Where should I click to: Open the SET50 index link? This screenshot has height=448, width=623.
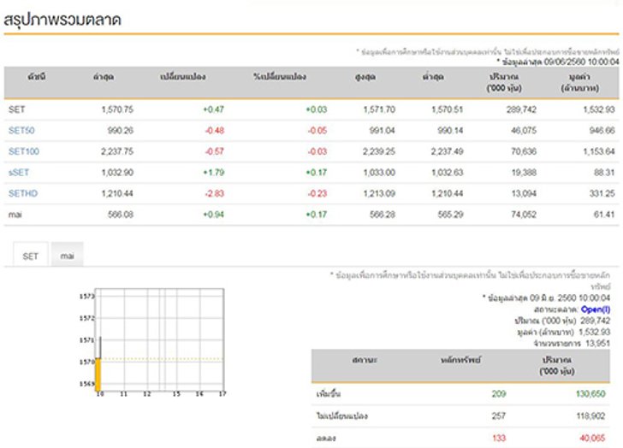[21, 130]
